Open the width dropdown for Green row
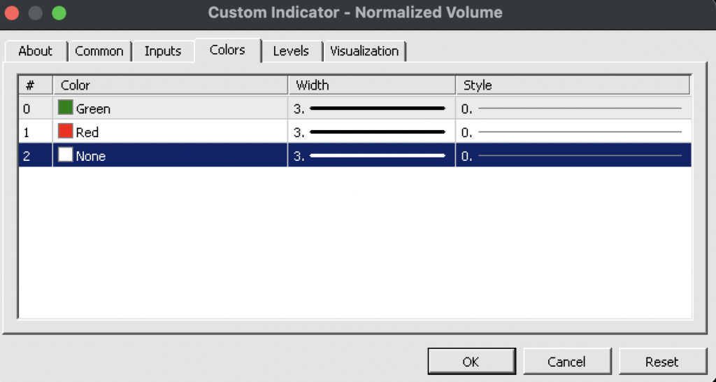 click(371, 108)
